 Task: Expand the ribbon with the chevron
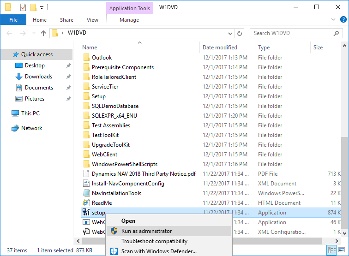(333, 19)
